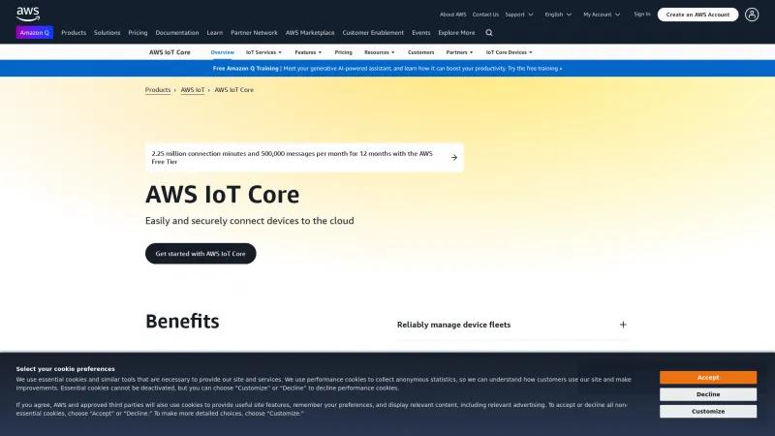Click Create an AWS Account button
Screen dimensions: 775x436
click(697, 15)
